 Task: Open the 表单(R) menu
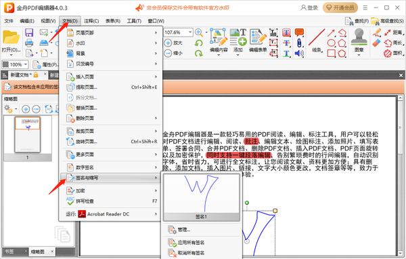click(x=112, y=21)
